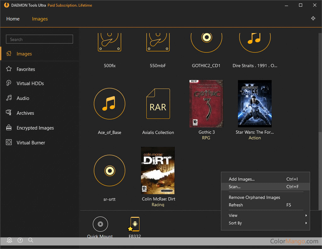Select the Ace_of_Base audio image icon
This screenshot has height=249, width=322.
tap(109, 103)
